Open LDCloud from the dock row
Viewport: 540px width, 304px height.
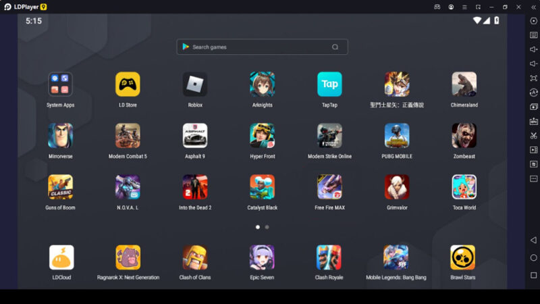[x=61, y=257]
